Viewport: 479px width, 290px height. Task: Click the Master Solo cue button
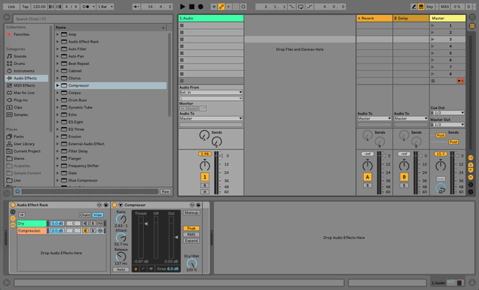[x=441, y=179]
